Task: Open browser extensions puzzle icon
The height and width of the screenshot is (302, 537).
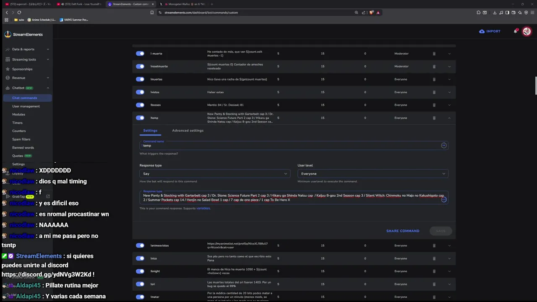Action: tap(478, 13)
